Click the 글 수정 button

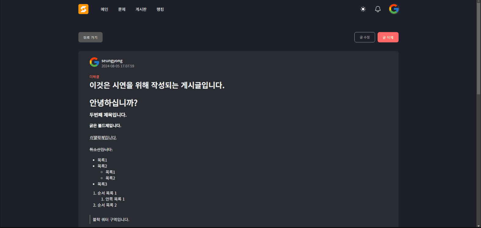coord(364,37)
